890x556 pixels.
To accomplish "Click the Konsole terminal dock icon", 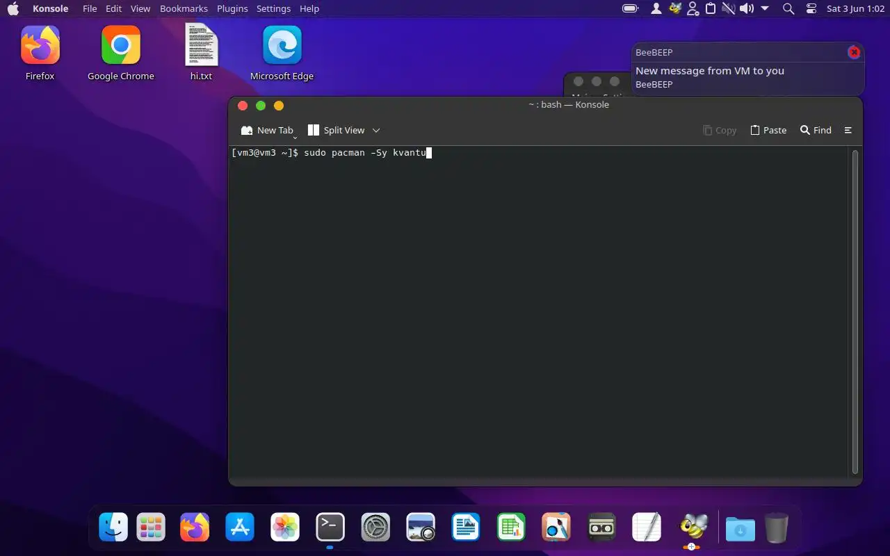I will click(330, 528).
